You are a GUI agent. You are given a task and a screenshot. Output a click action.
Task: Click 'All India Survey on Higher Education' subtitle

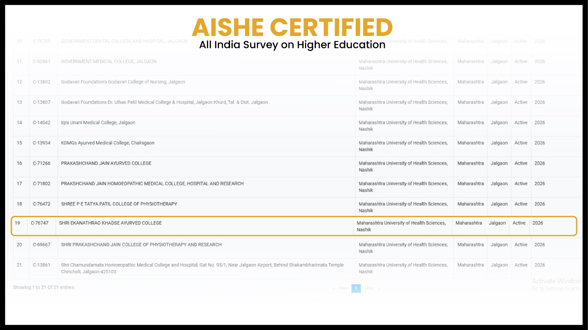(293, 45)
